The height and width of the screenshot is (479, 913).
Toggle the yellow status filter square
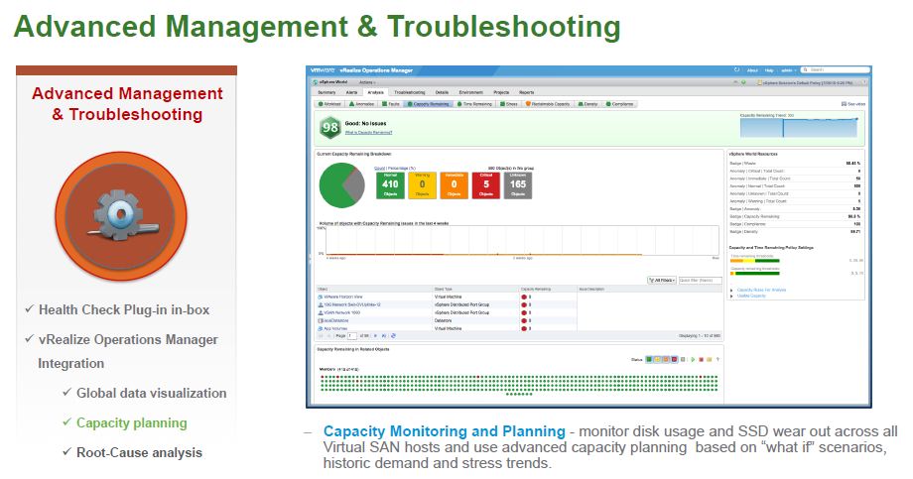coord(657,358)
